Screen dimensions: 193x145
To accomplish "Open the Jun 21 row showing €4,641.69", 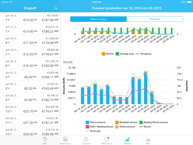I will tap(32, 75).
